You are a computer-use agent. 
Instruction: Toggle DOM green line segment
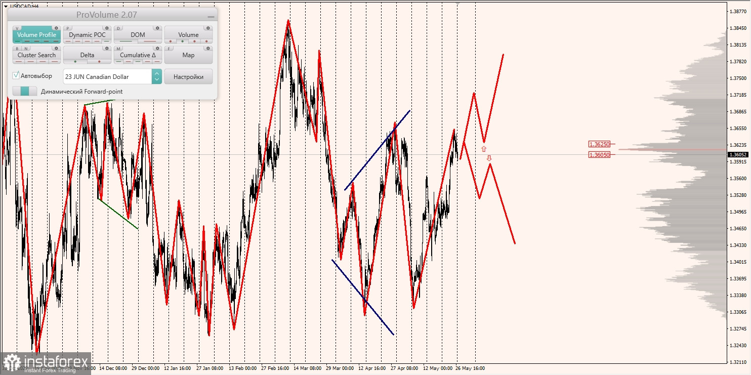[x=126, y=41]
